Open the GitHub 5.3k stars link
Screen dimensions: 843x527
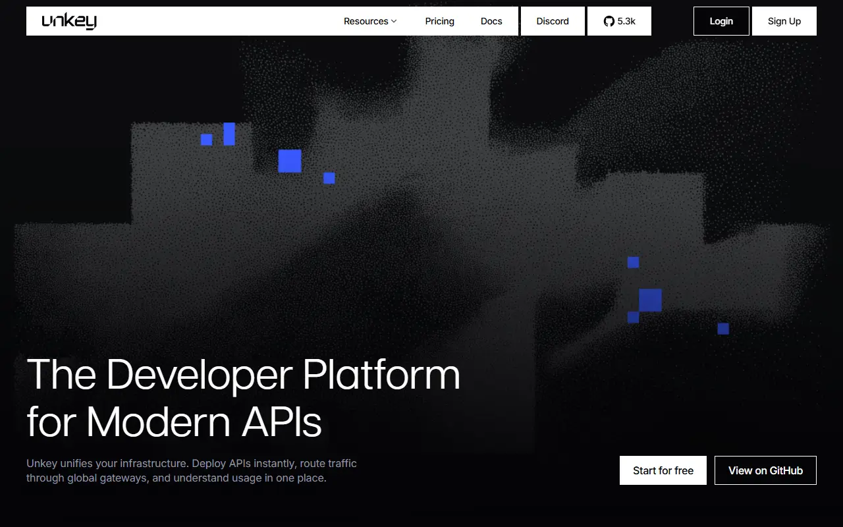tap(619, 21)
